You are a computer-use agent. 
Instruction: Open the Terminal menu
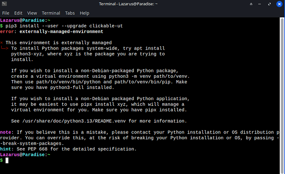51,13
